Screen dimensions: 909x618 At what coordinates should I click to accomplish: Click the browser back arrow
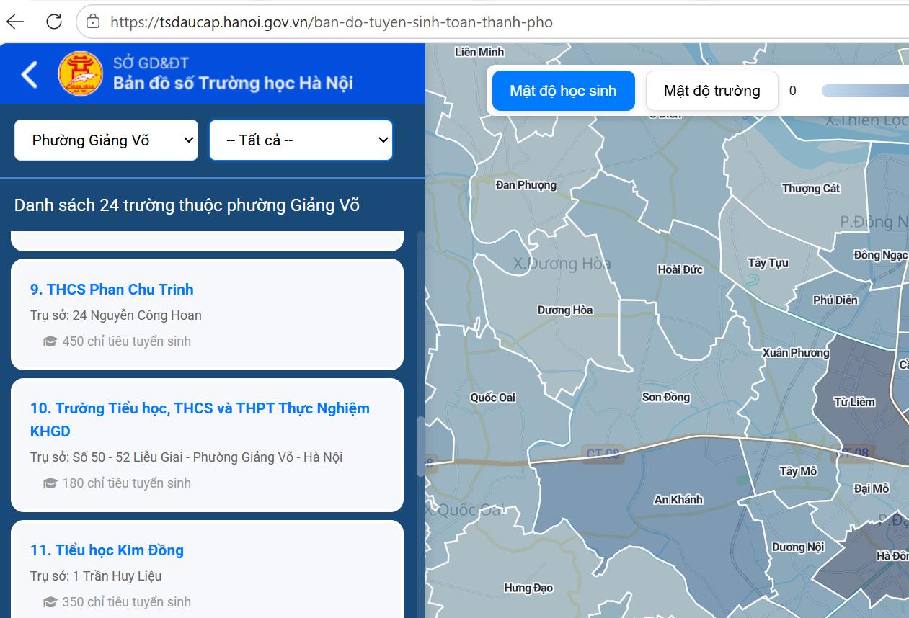(15, 22)
